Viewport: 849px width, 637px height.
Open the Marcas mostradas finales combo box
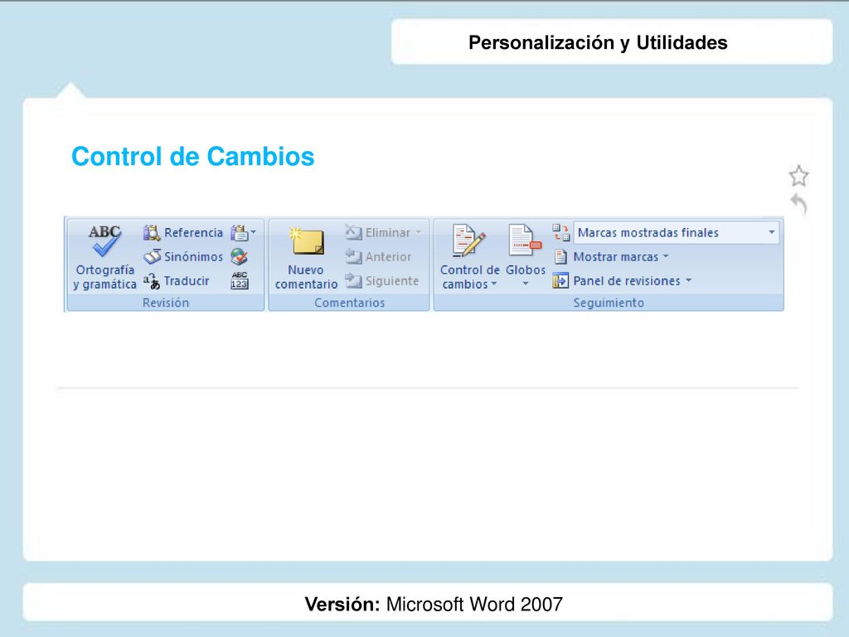tap(677, 233)
